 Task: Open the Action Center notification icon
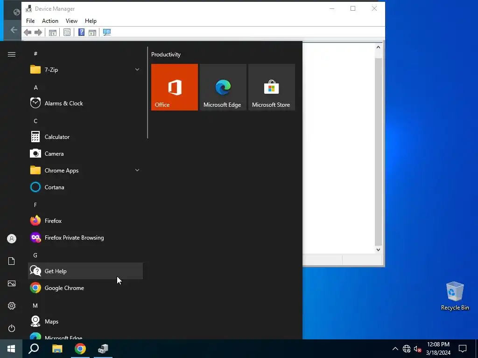(x=463, y=349)
